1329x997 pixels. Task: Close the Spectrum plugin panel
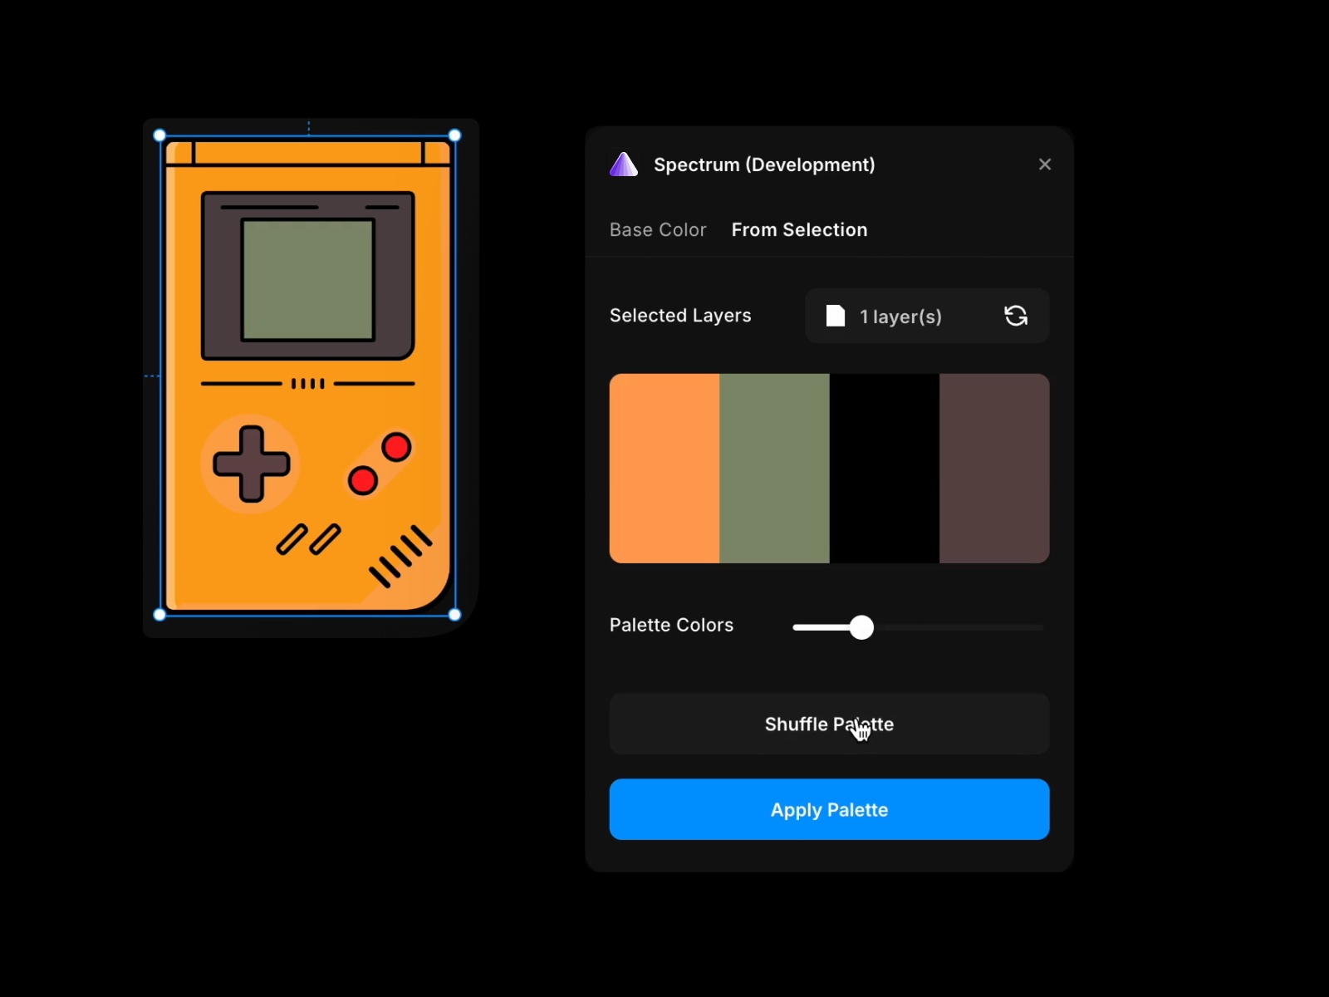point(1045,165)
